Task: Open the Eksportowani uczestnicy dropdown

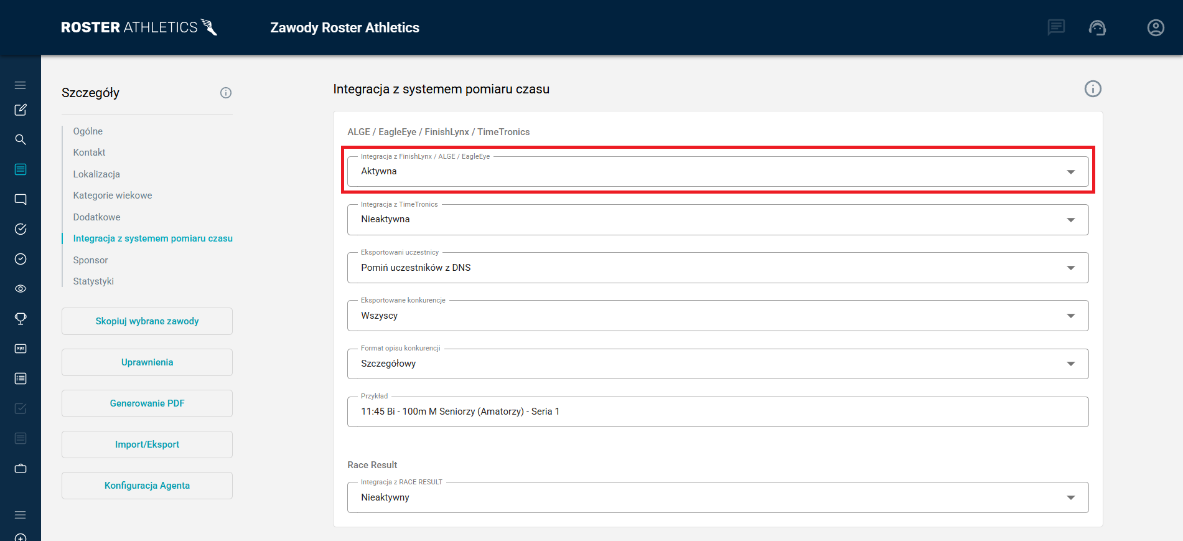Action: tap(718, 268)
